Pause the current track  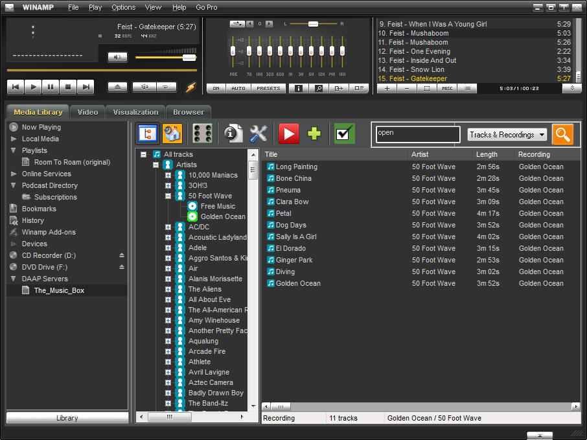coord(51,87)
